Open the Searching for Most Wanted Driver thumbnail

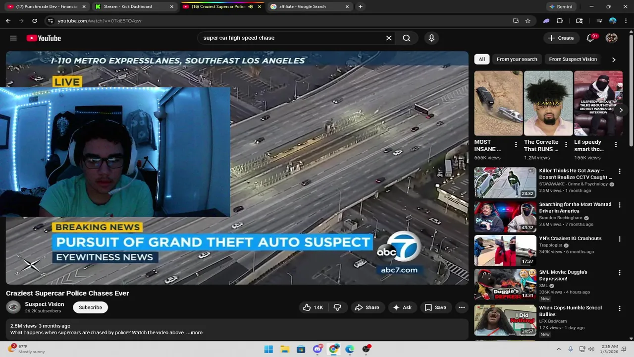click(505, 217)
